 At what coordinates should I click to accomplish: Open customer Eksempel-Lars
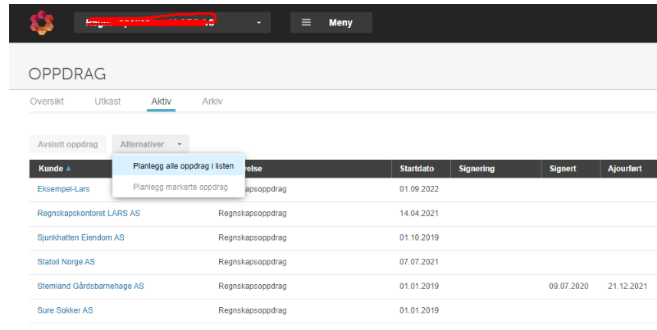pos(63,189)
